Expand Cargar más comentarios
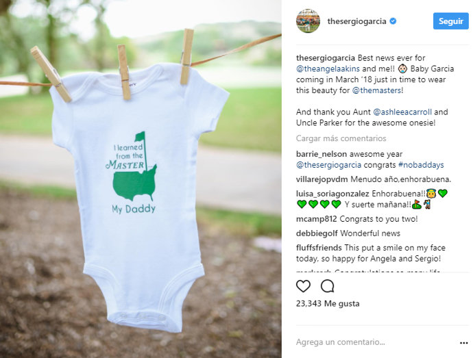Screen dimensions: 473x358 pos(341,138)
